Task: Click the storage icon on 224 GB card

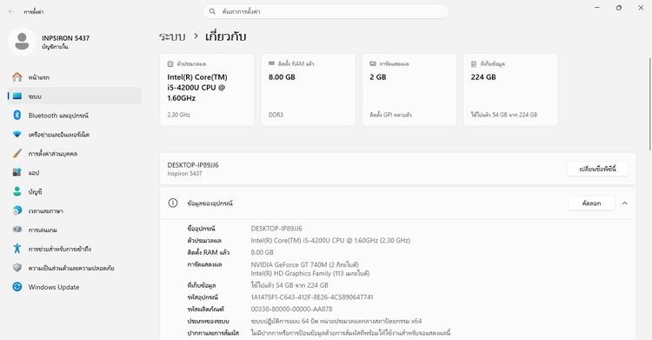Action: (x=474, y=63)
